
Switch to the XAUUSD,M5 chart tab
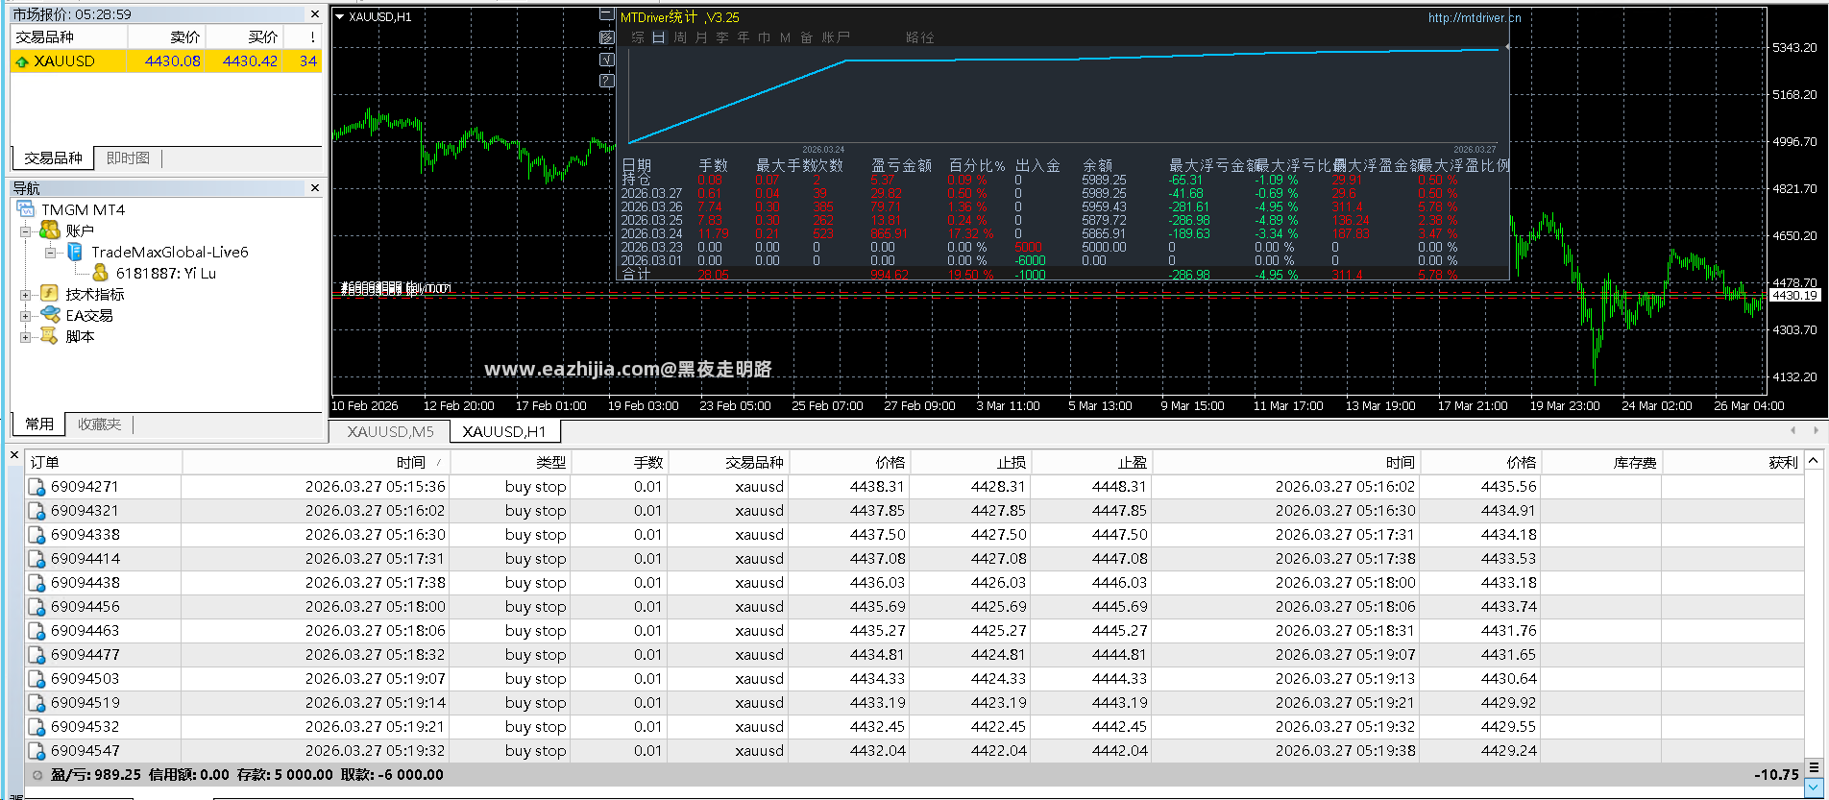(x=390, y=432)
